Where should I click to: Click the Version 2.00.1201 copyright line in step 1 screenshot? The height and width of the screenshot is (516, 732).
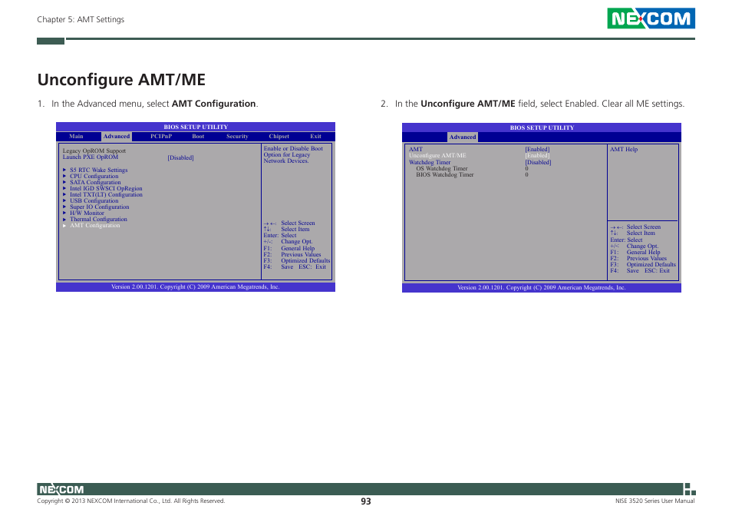pos(195,286)
